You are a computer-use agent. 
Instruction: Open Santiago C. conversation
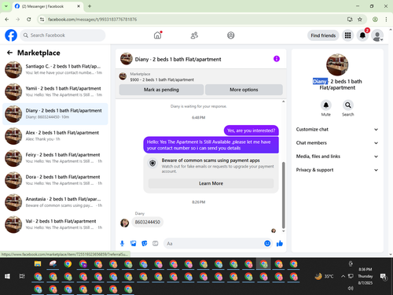(55, 69)
